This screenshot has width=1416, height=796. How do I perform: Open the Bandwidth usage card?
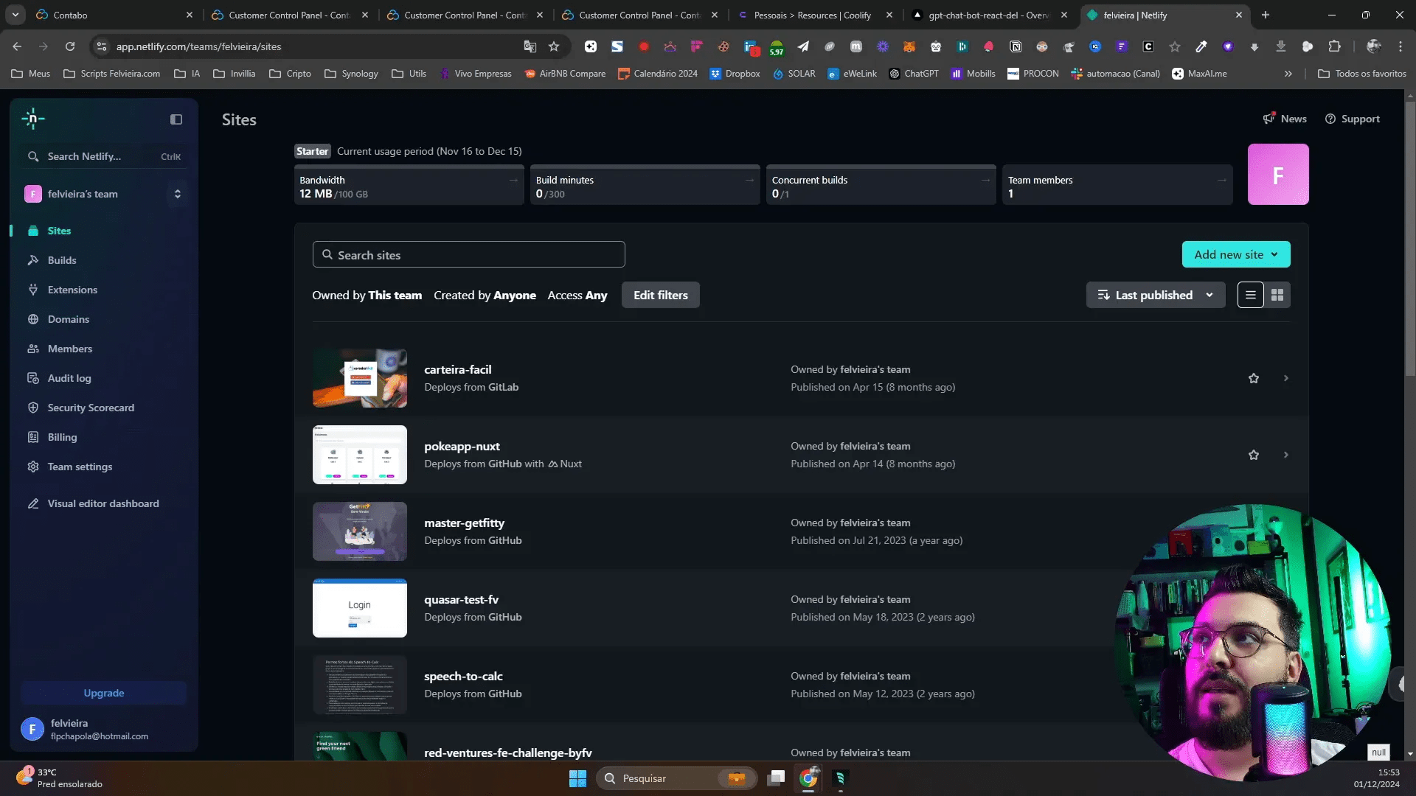click(x=409, y=186)
